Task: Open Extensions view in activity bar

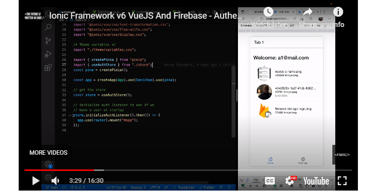Action: point(48,67)
